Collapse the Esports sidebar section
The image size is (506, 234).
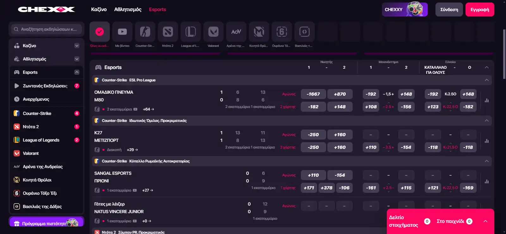tap(77, 72)
